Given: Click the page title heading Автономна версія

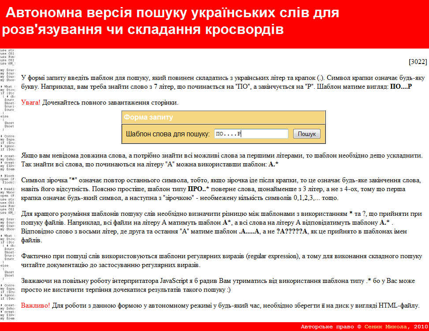Looking at the screenshot, I should [x=171, y=21].
